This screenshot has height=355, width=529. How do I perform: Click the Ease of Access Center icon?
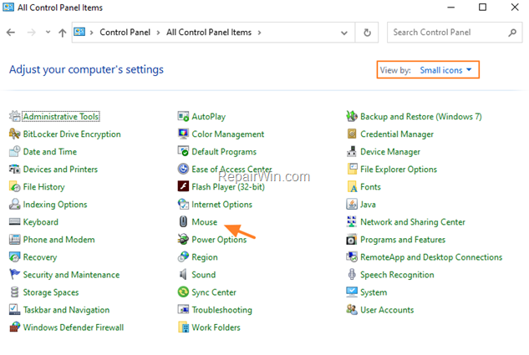tap(183, 169)
